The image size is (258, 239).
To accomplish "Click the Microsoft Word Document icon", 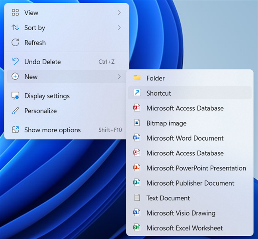I will click(x=137, y=137).
